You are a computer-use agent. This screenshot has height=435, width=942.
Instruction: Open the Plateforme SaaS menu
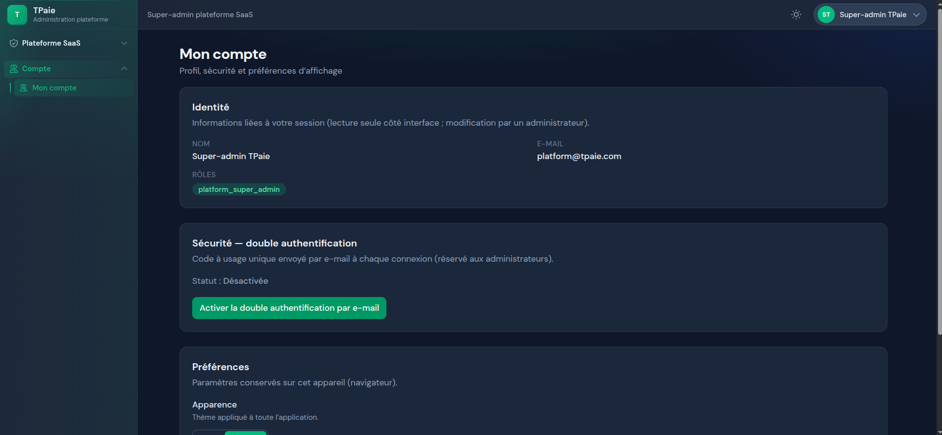click(69, 43)
